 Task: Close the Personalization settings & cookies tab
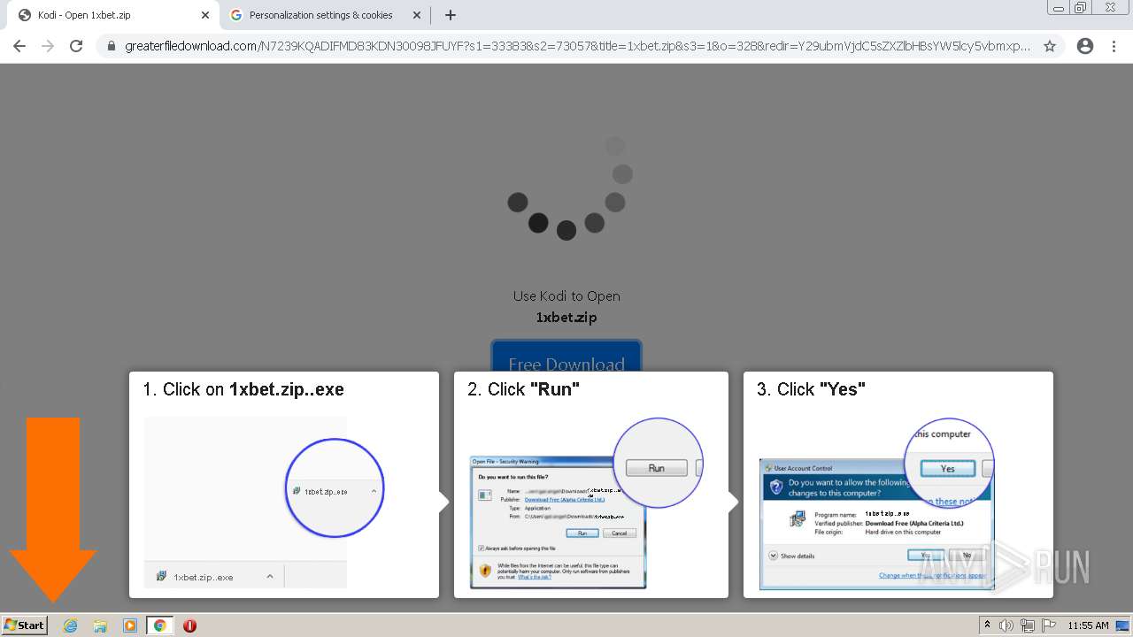(416, 15)
